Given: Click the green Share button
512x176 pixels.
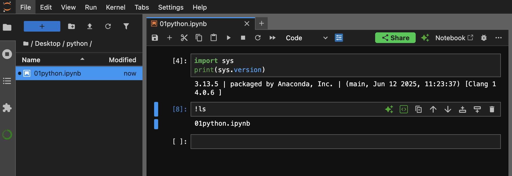Looking at the screenshot, I should point(395,38).
